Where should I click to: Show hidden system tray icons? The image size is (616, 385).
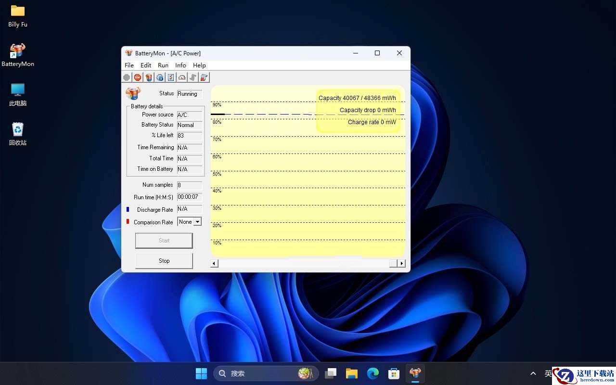(533, 373)
